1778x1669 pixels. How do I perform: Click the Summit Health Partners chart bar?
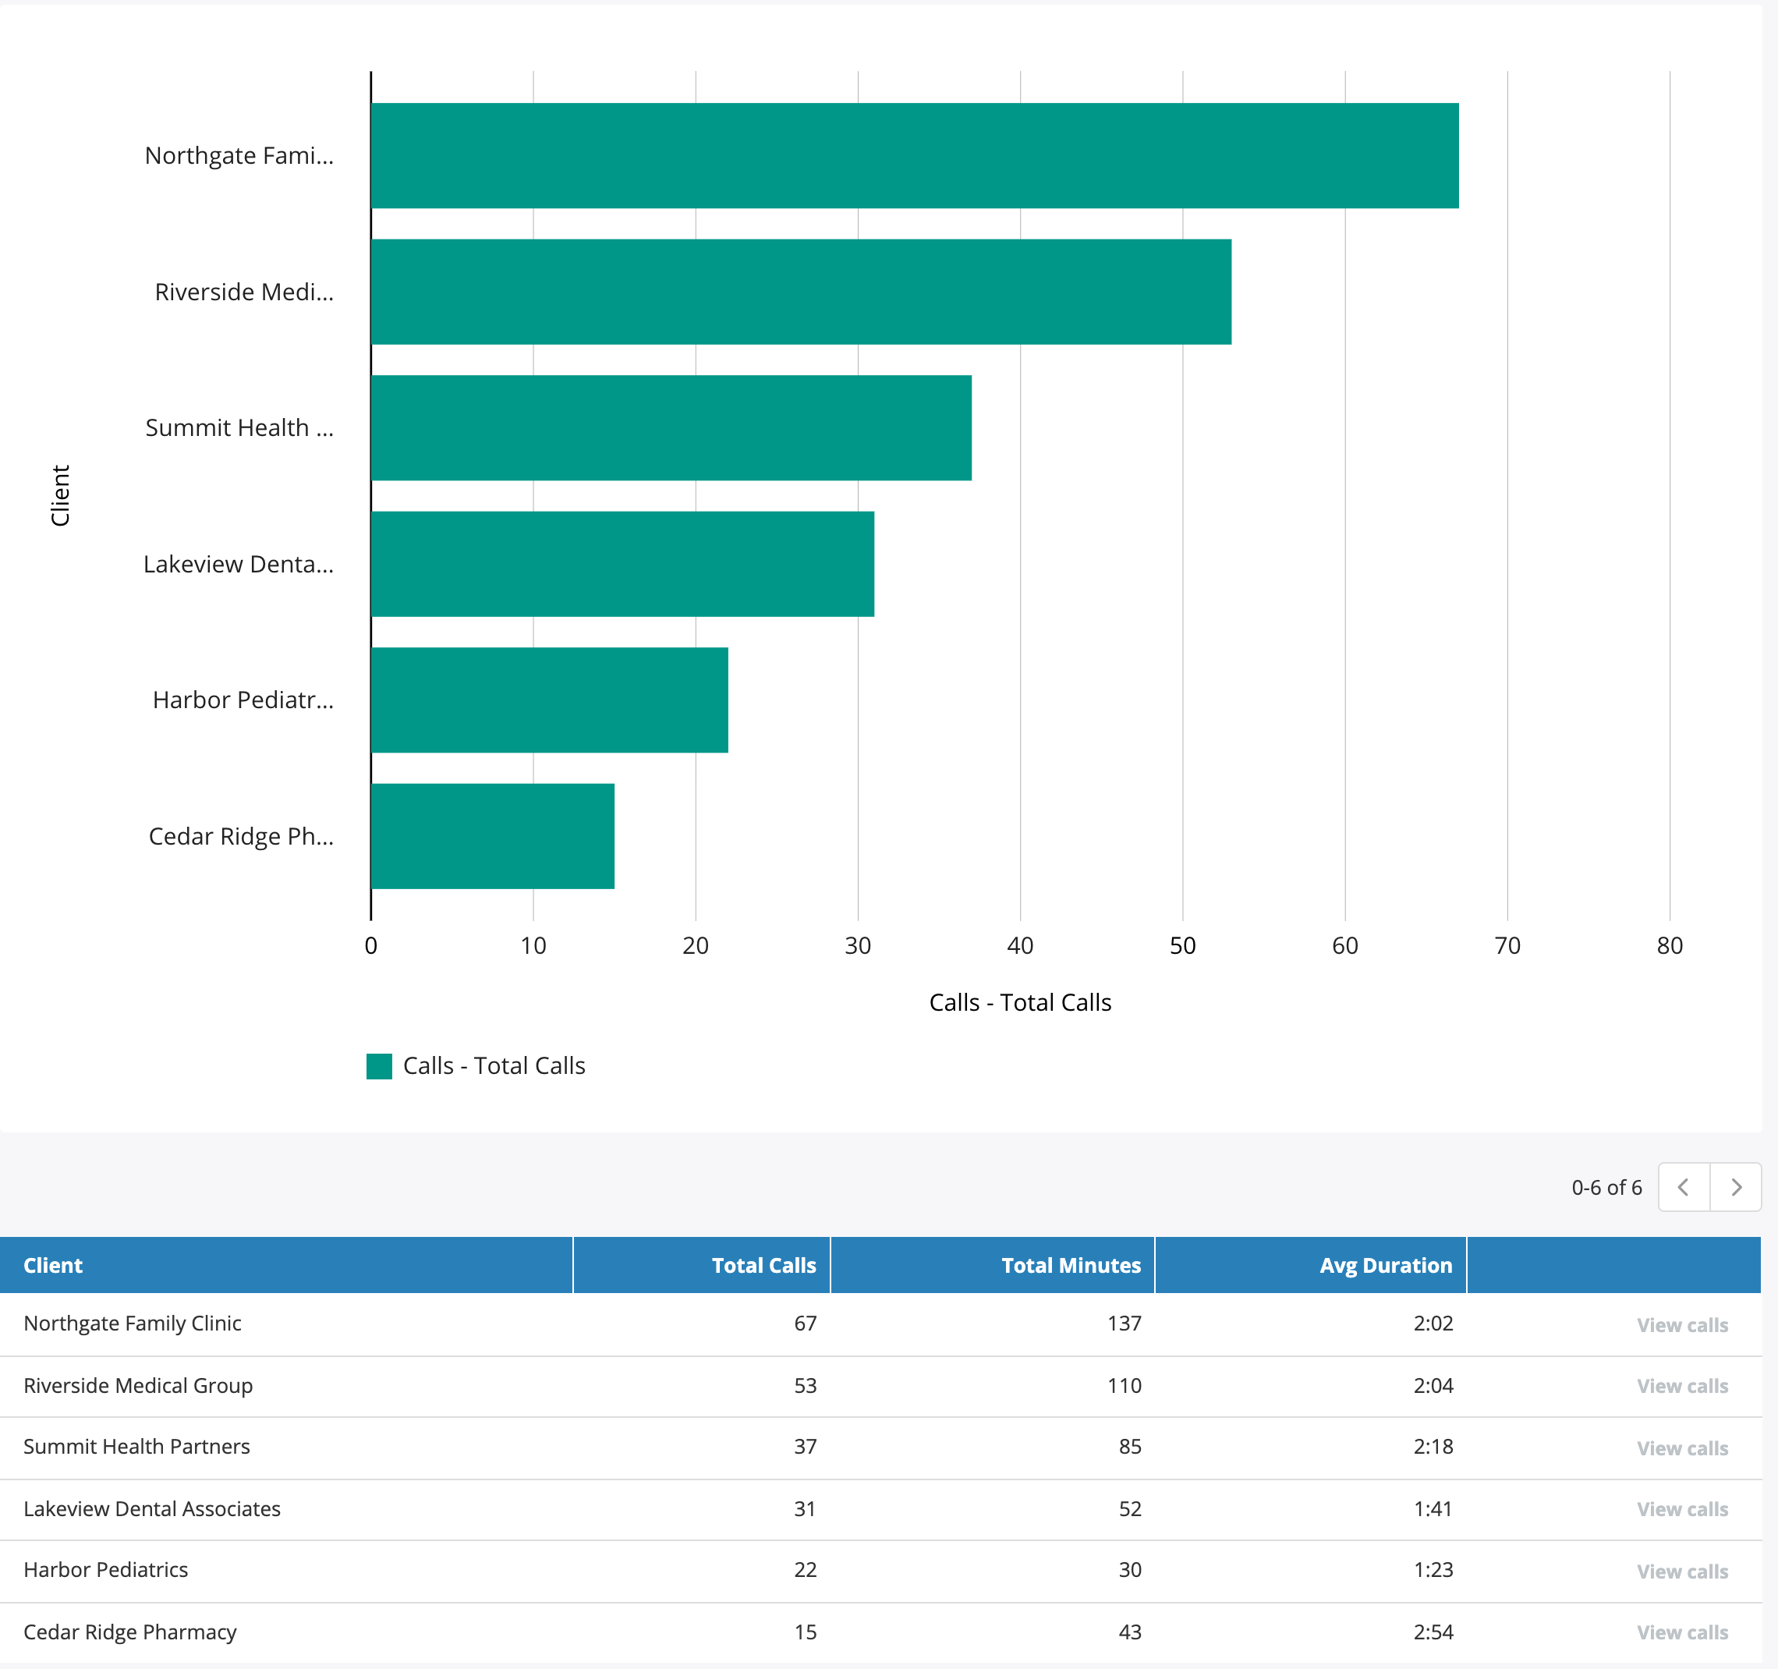point(671,427)
